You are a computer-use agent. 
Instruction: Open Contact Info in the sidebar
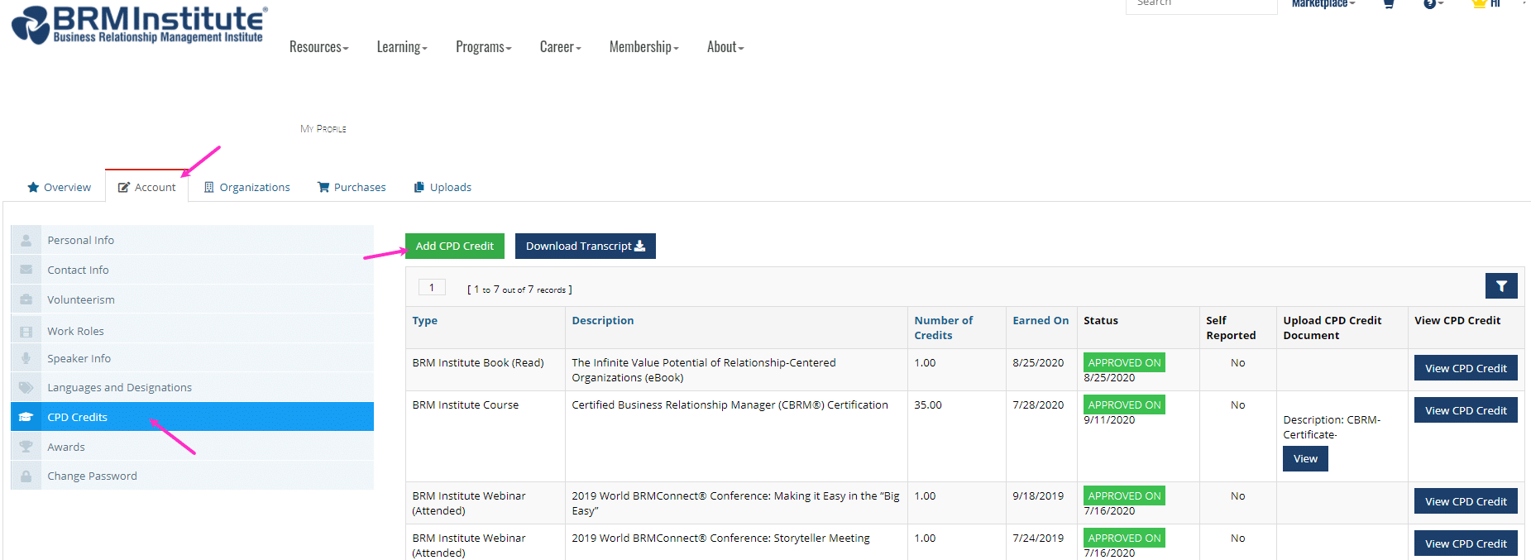point(192,270)
